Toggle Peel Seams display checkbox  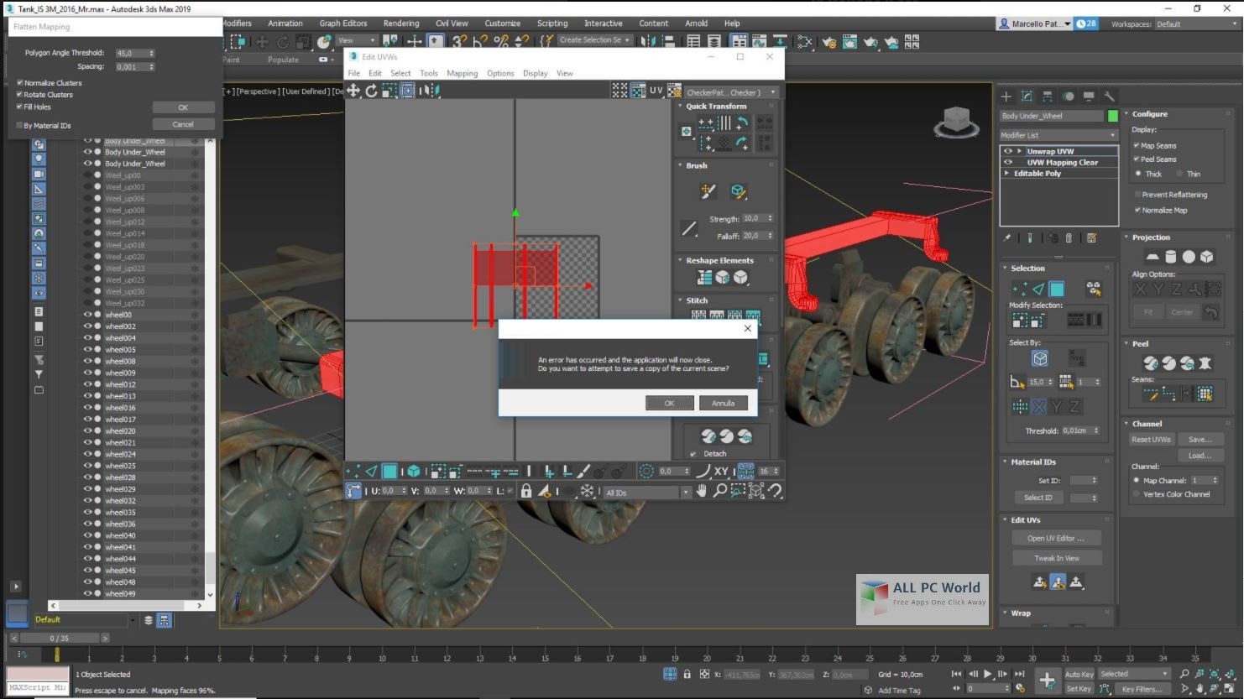click(x=1137, y=159)
